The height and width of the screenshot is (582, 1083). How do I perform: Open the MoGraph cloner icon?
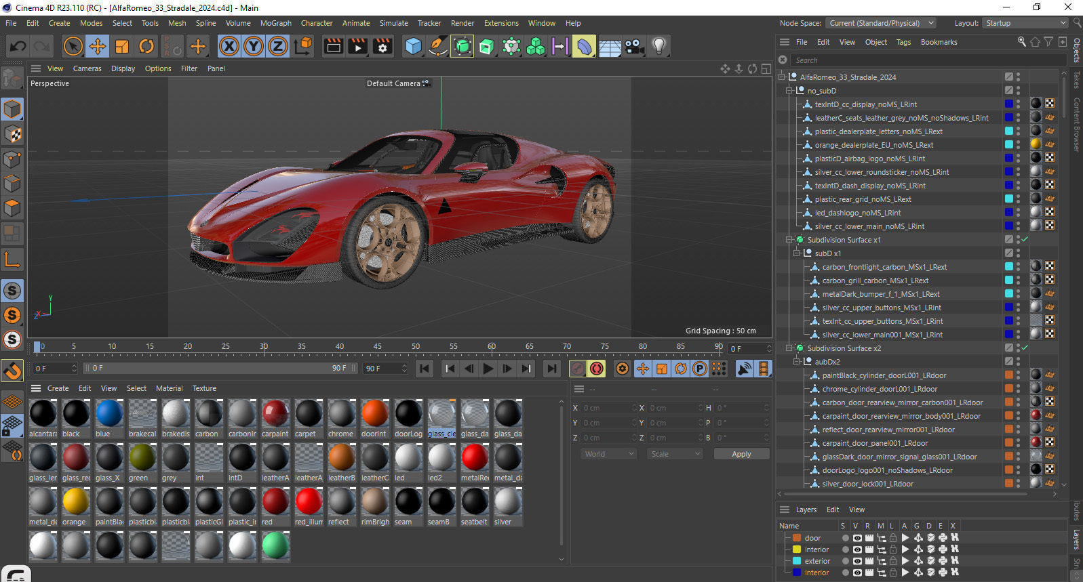point(536,46)
